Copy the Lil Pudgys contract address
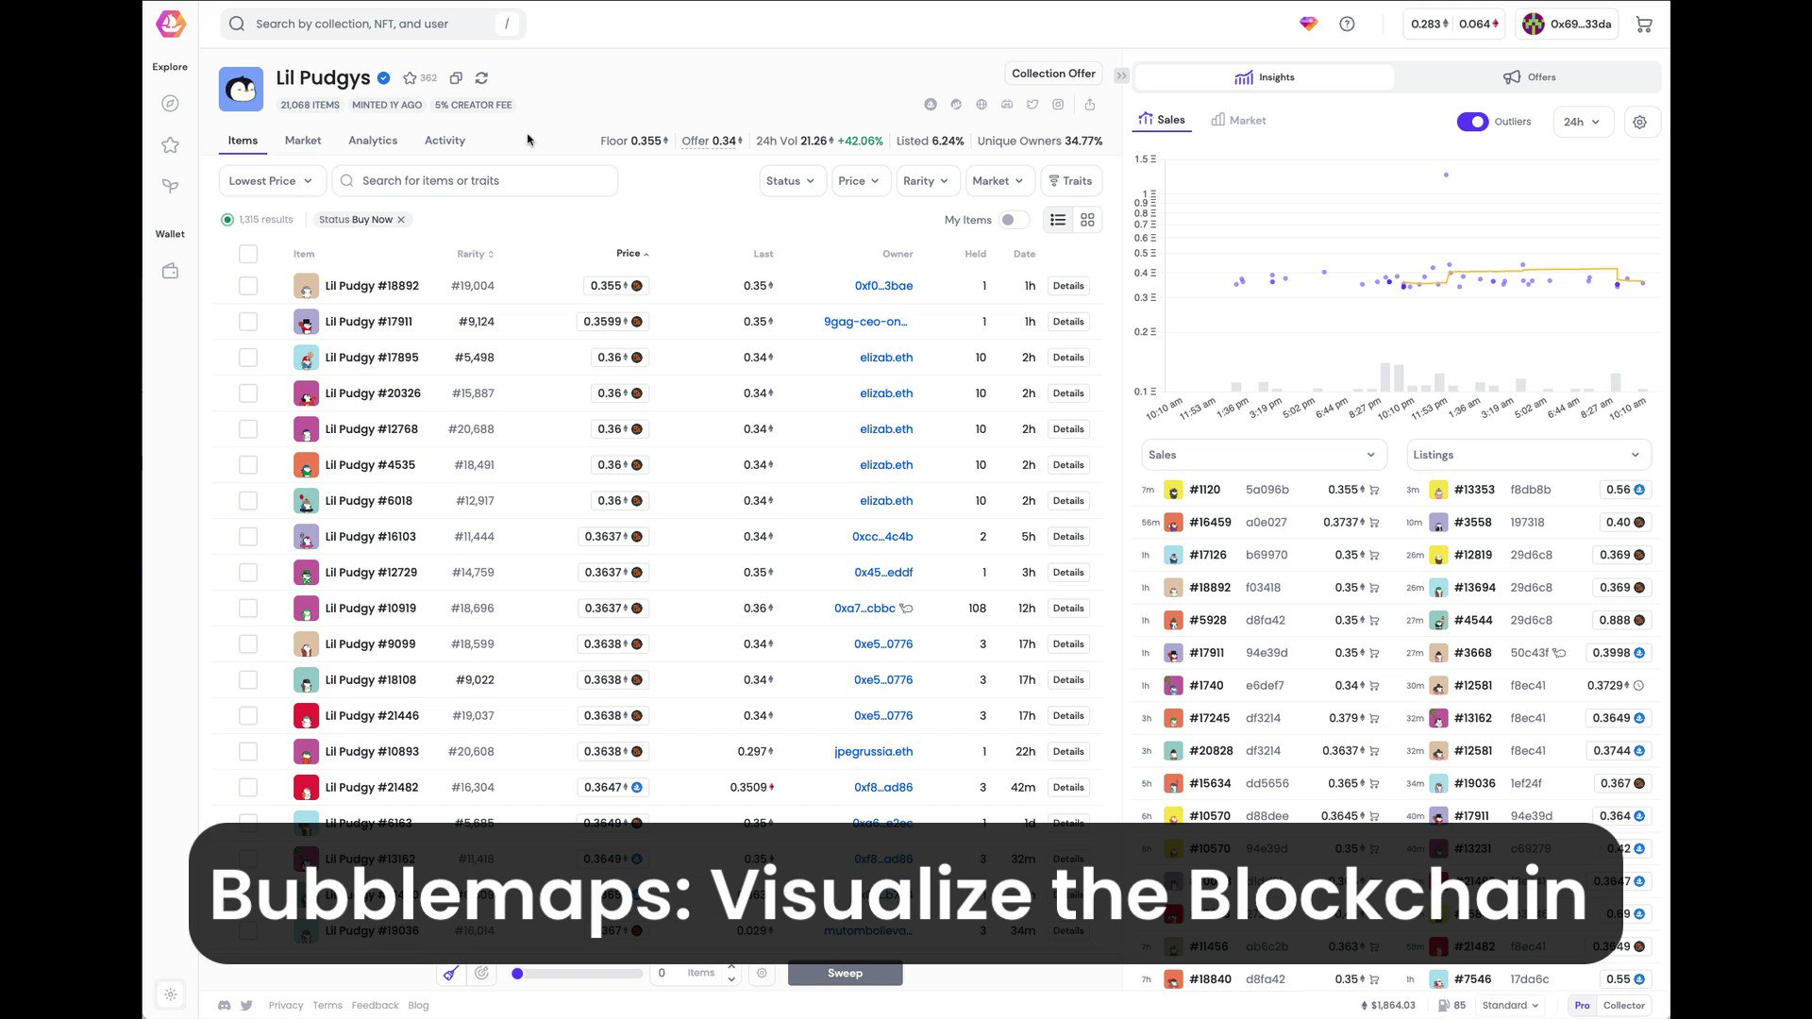The image size is (1812, 1019). 456,77
